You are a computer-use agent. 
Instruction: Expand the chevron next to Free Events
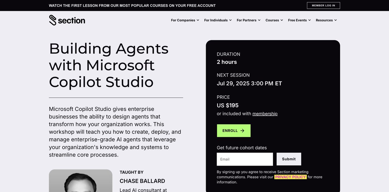pos(310,20)
